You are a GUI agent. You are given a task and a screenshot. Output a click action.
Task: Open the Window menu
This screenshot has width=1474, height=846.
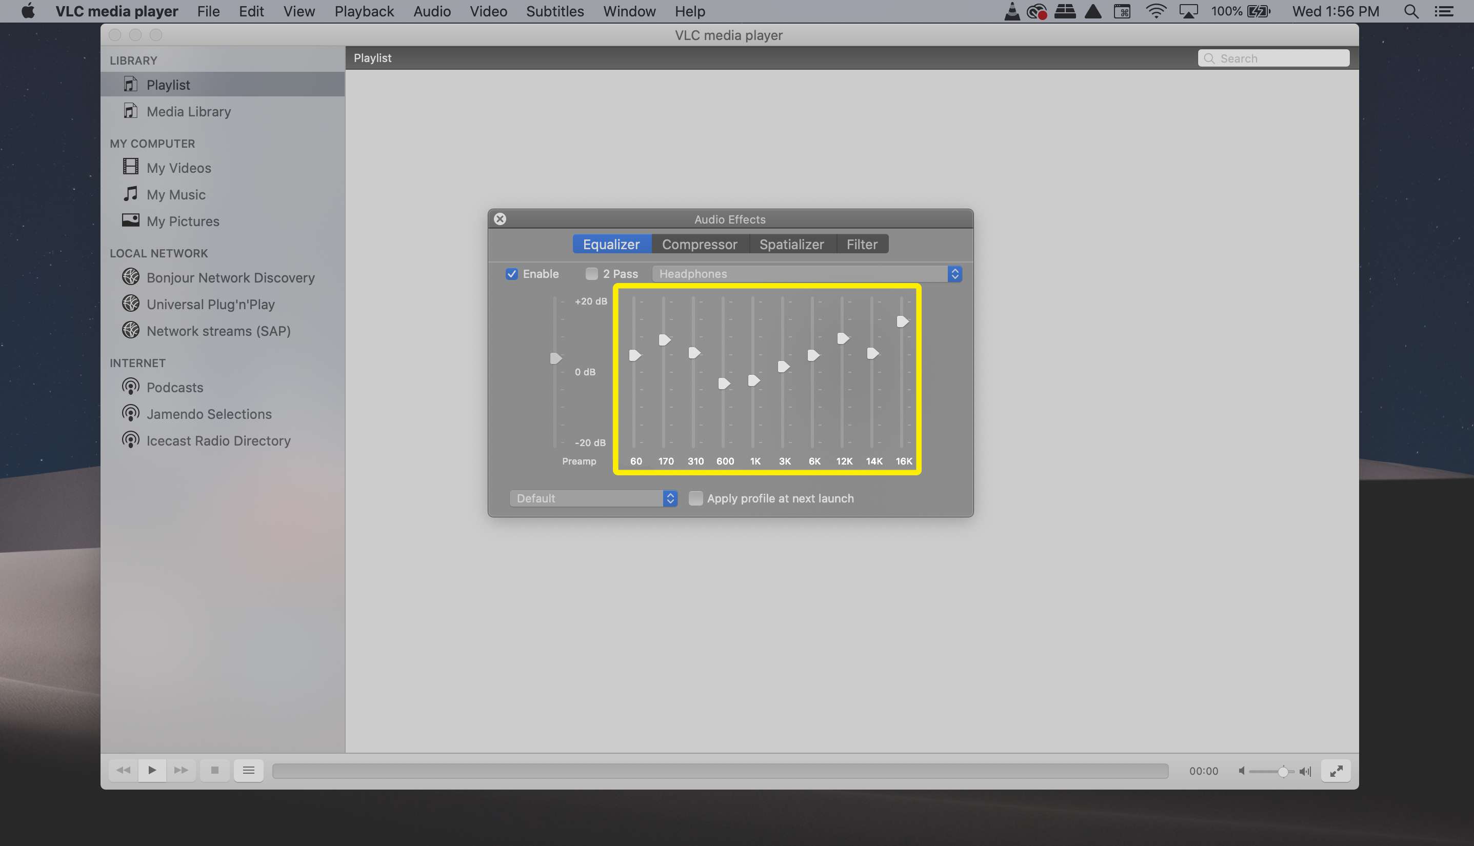click(629, 11)
